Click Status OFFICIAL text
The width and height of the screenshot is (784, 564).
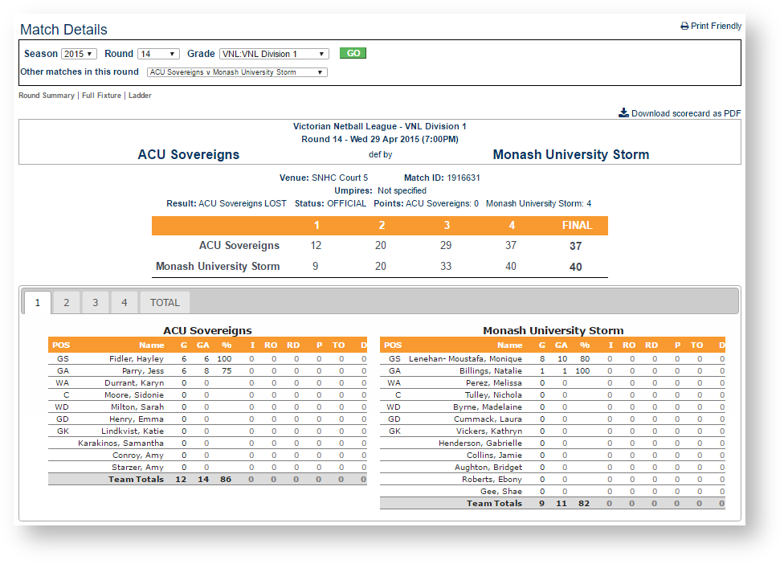coord(330,203)
